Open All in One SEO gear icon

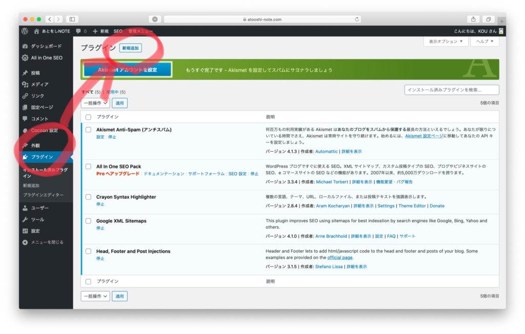tap(25, 58)
